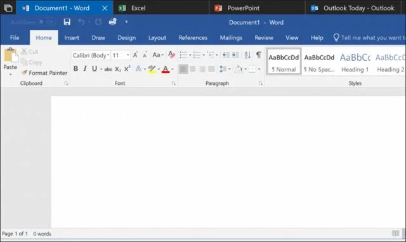Open Customize Quick Access Toolbar dropdown

point(126,22)
